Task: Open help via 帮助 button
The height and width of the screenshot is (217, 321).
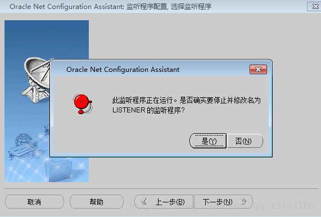Action: pyautogui.click(x=97, y=202)
